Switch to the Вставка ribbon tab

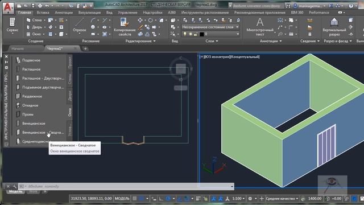[43, 13]
